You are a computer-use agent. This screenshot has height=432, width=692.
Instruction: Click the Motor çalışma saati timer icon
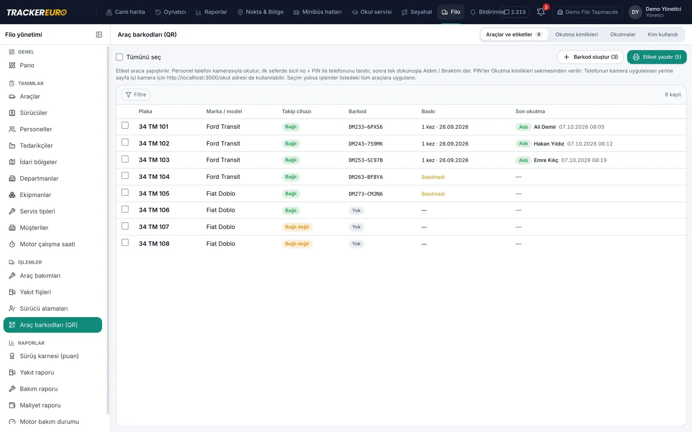click(12, 244)
